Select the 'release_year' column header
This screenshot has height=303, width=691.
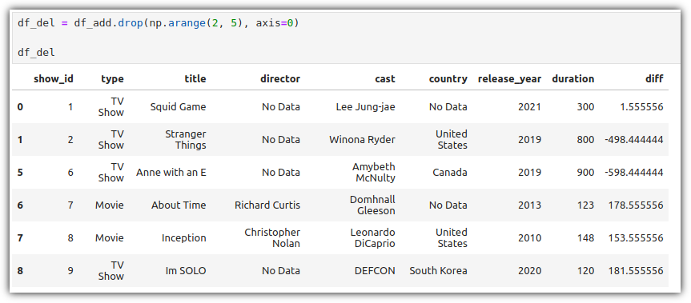pyautogui.click(x=509, y=79)
